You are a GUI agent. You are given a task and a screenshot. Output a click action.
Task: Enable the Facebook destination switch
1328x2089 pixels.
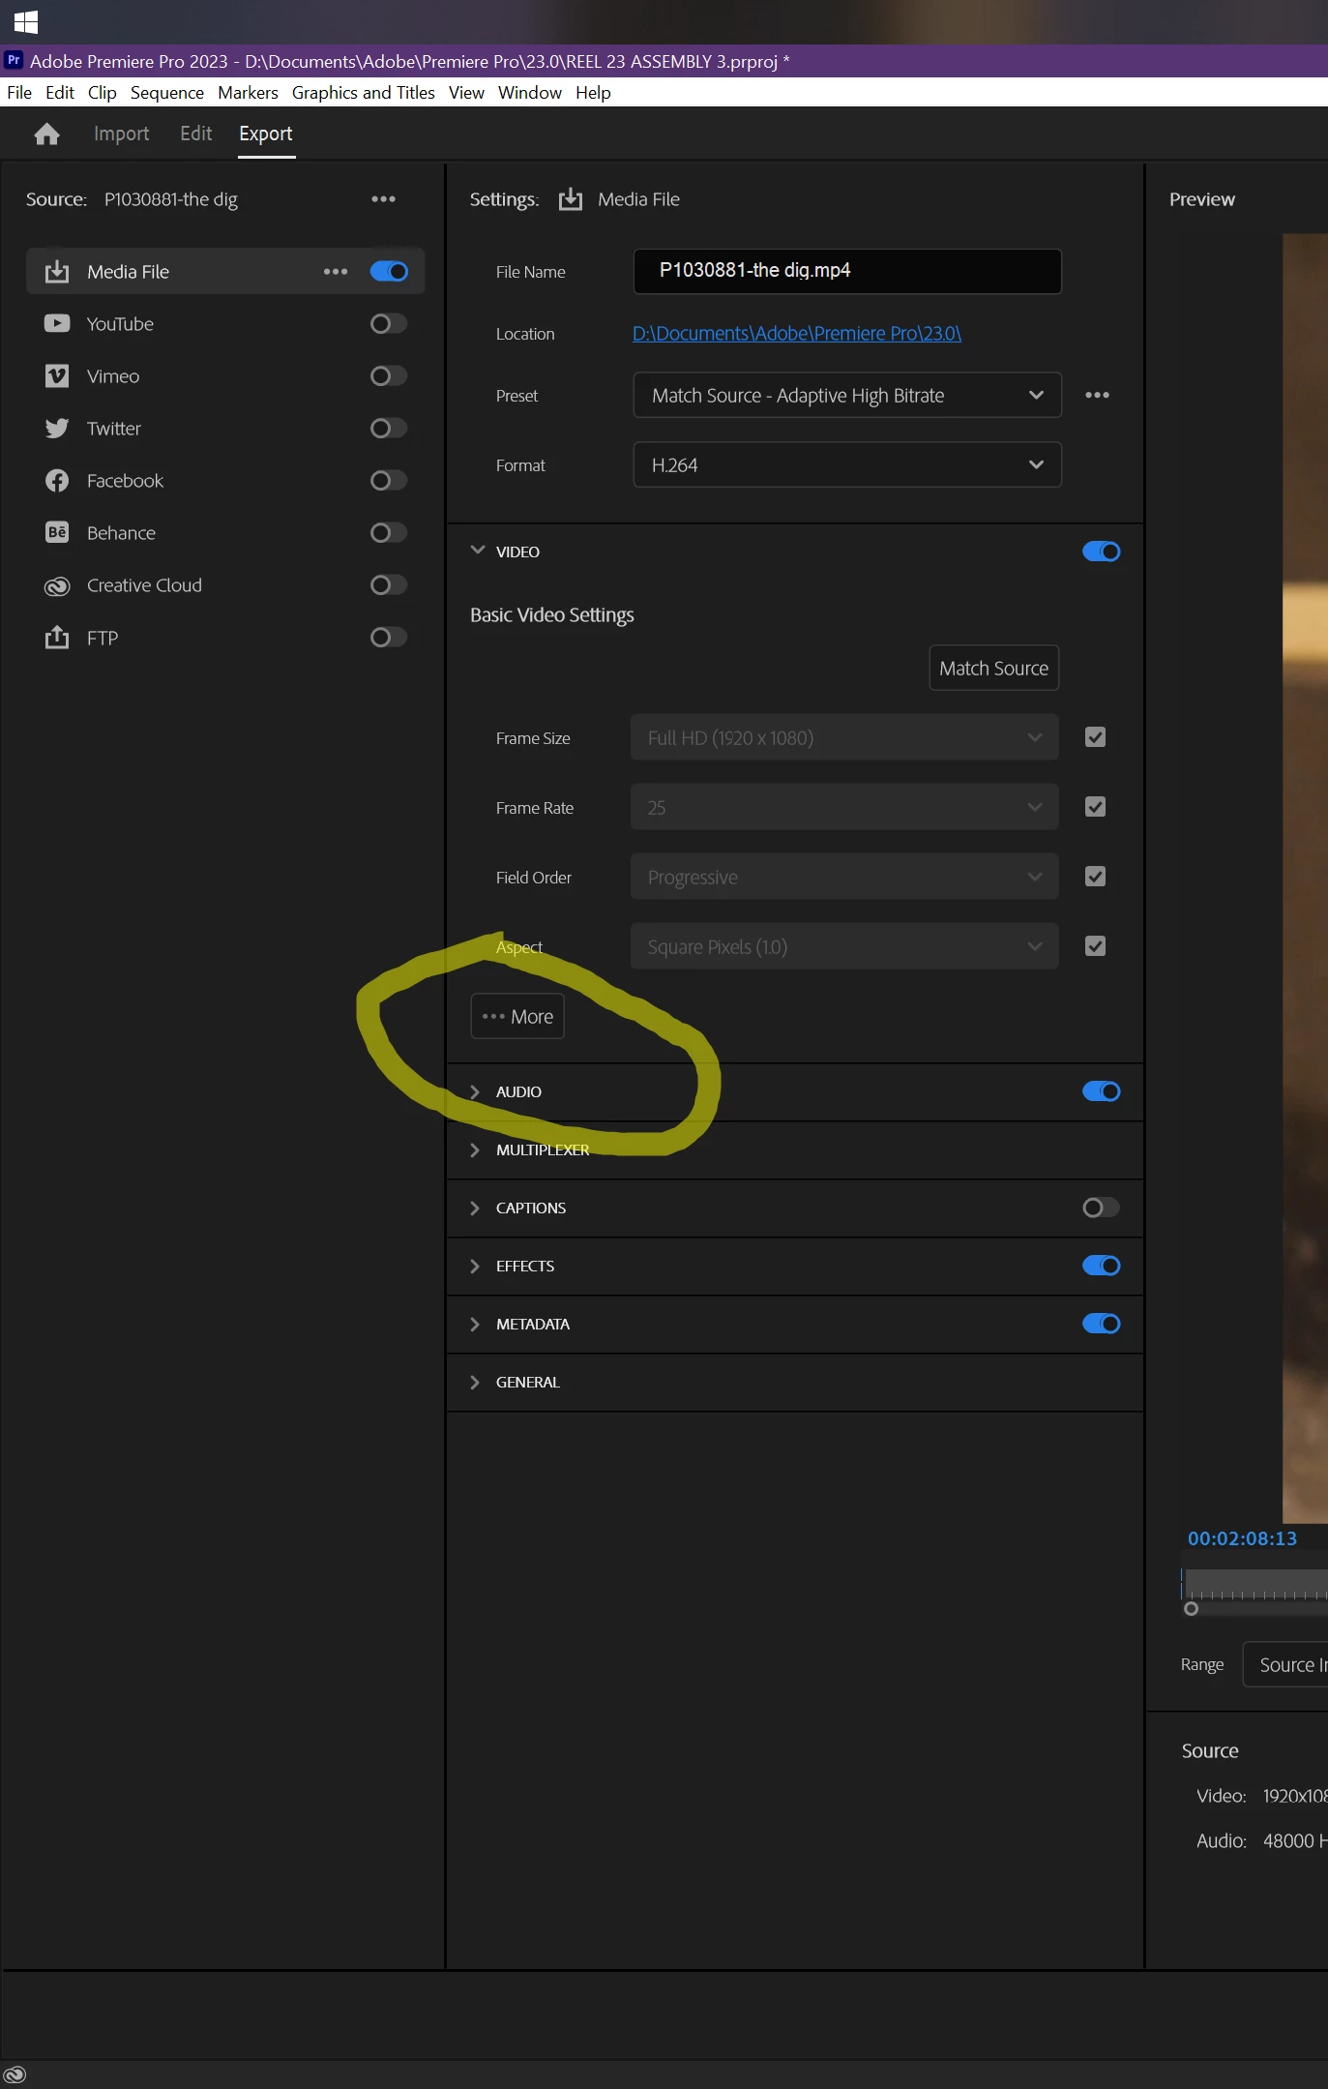389,481
